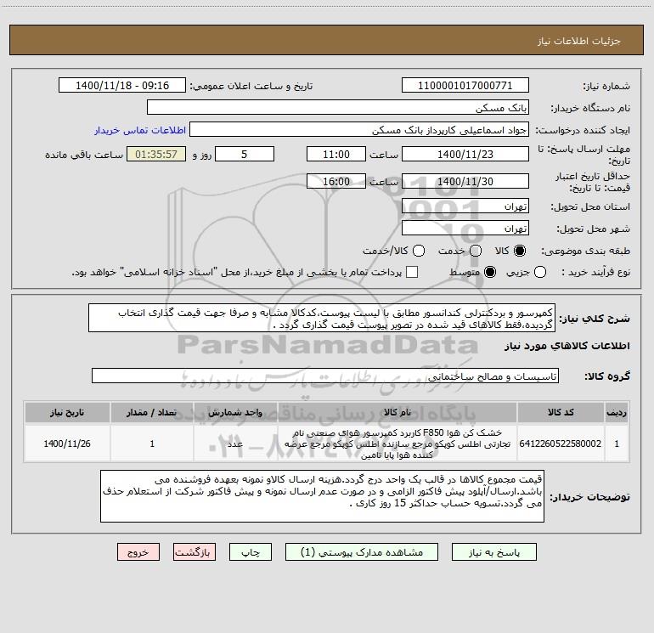Click the استان محل تحویل field
Viewport: 654px width, 633px height.
(x=465, y=206)
